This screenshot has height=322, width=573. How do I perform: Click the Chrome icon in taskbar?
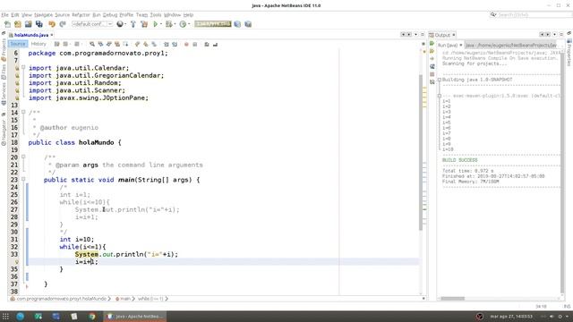click(x=91, y=317)
